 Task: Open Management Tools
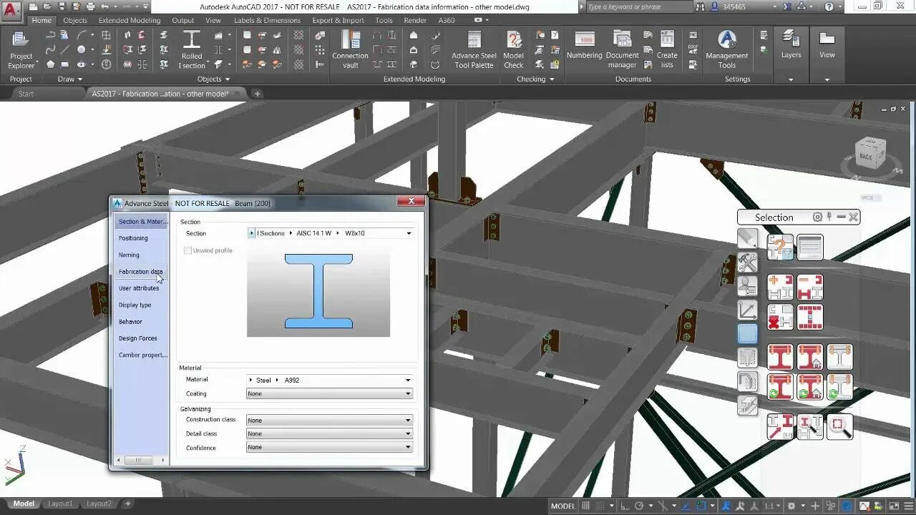click(x=726, y=49)
